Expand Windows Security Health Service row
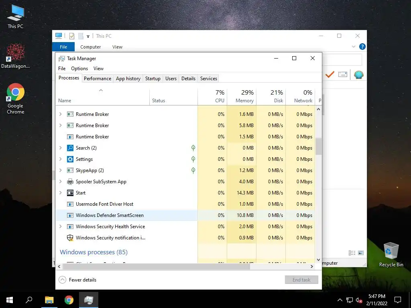The width and height of the screenshot is (411, 308). tap(61, 227)
